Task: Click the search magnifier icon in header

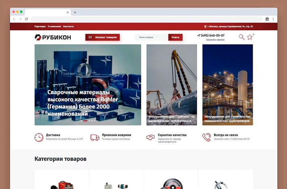Action: coord(241,37)
